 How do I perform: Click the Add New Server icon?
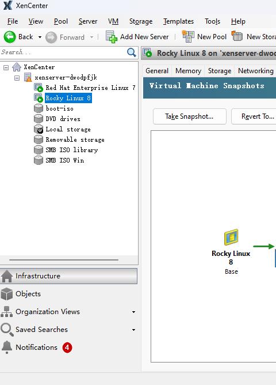tap(112, 37)
